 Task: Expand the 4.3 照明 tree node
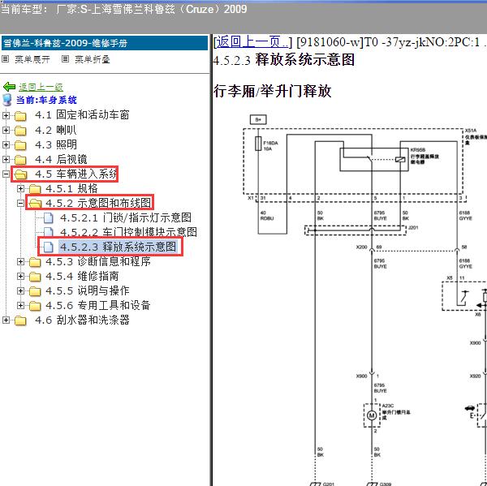[6, 144]
